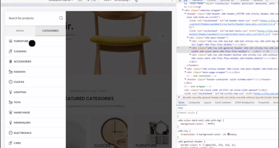279x148 pixels.
Task: Expand the footer-container node
Action: 185,79
